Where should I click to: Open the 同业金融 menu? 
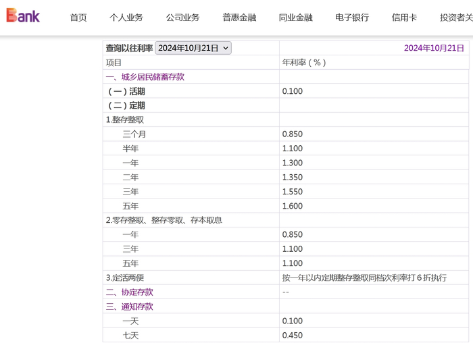pyautogui.click(x=296, y=18)
